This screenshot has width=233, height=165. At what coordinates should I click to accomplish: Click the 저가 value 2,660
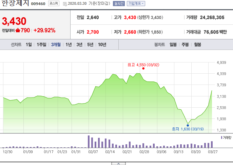(x=130, y=32)
